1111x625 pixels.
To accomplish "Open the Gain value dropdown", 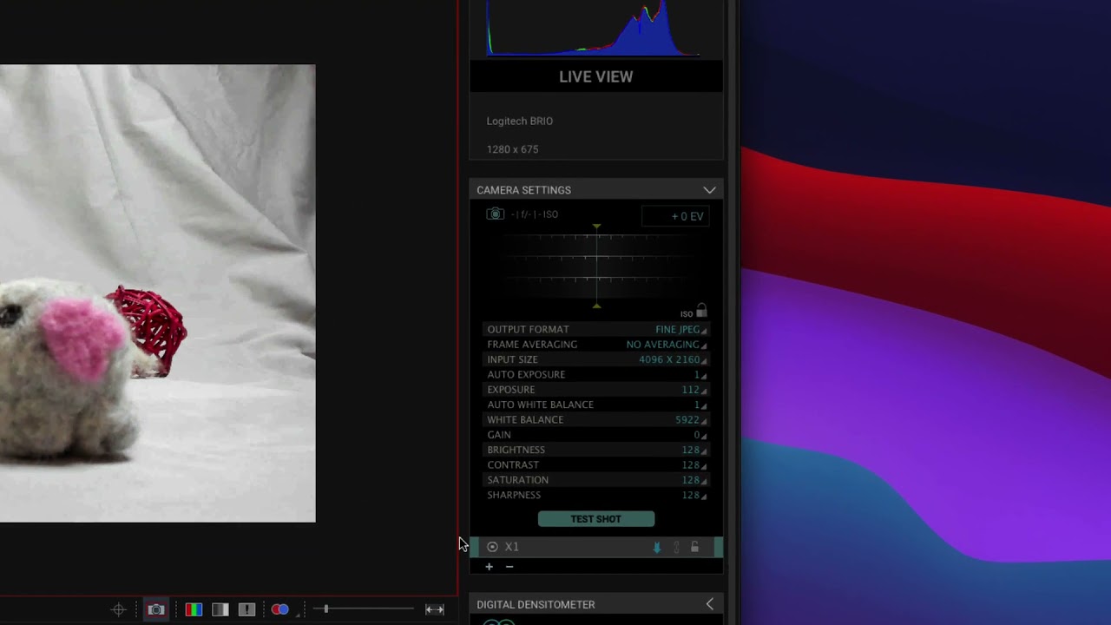I will tap(700, 435).
